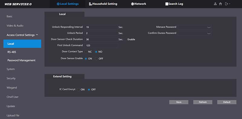Image resolution: width=242 pixels, height=119 pixels.
Task: Save the local settings
Action: (x=179, y=102)
